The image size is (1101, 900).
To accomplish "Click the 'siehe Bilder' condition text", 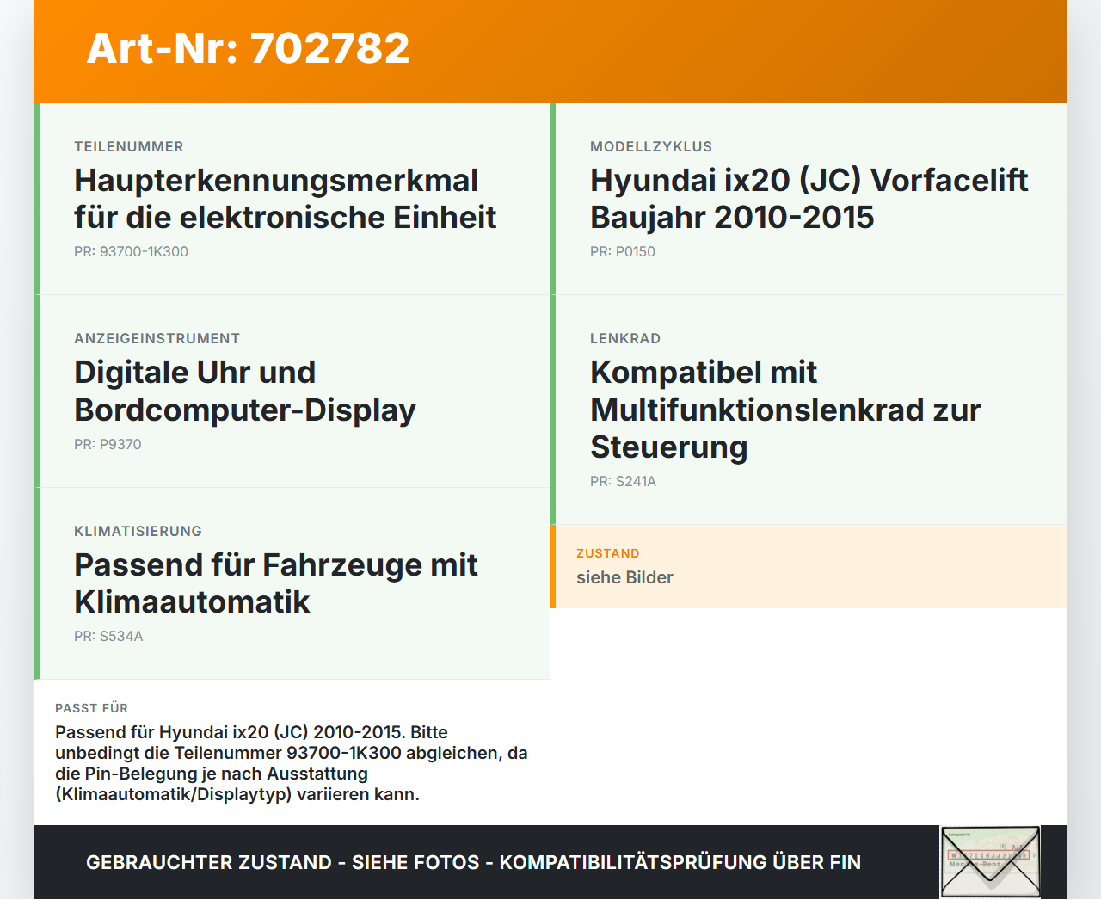I will tap(624, 577).
